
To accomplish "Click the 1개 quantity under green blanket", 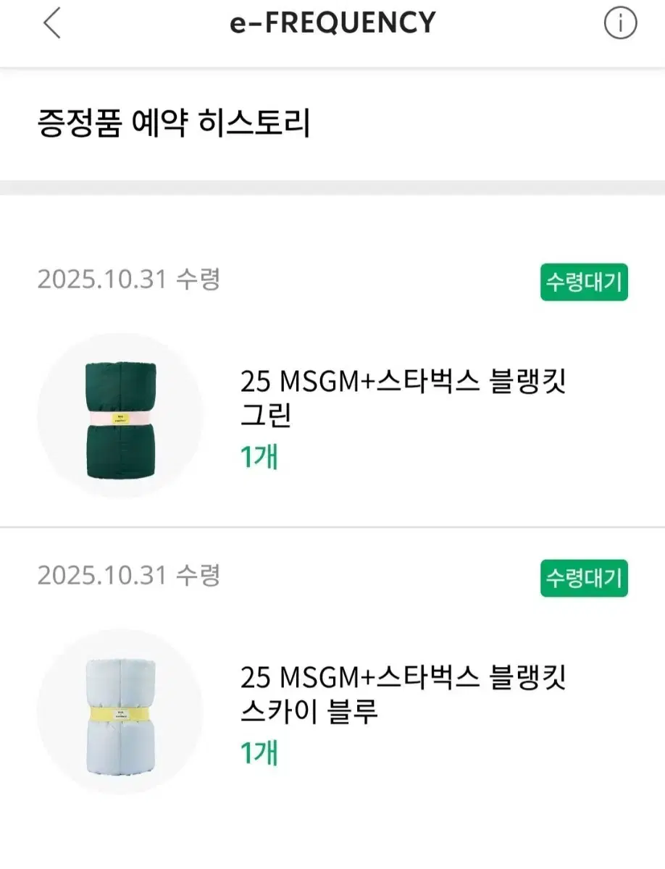I will pyautogui.click(x=259, y=457).
